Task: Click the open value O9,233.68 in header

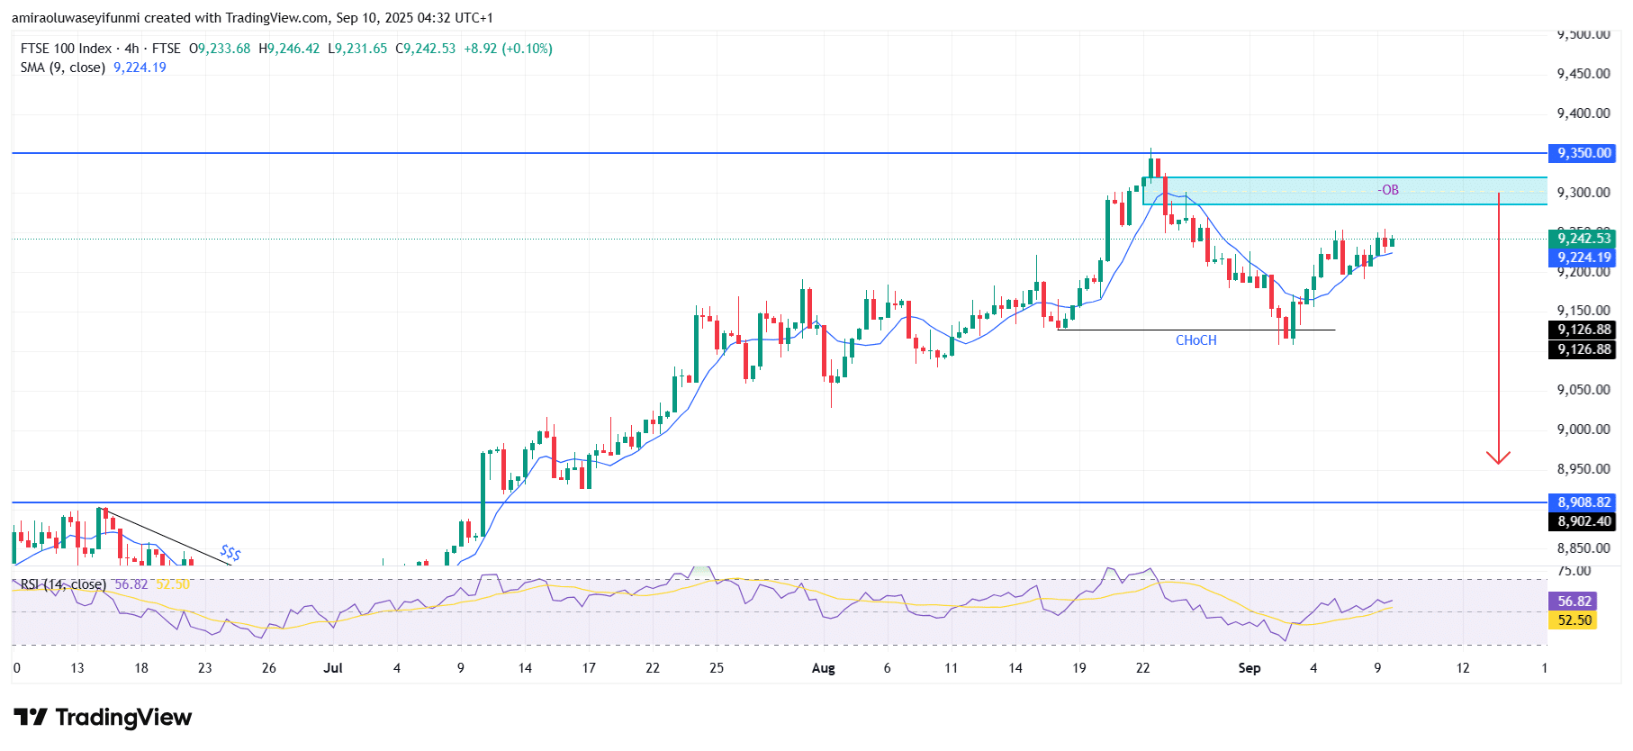Action: click(220, 49)
